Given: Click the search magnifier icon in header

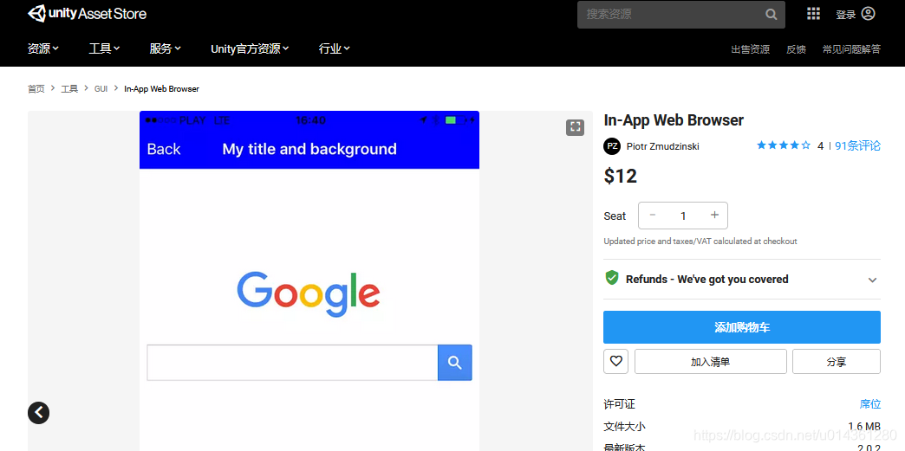Looking at the screenshot, I should (772, 15).
